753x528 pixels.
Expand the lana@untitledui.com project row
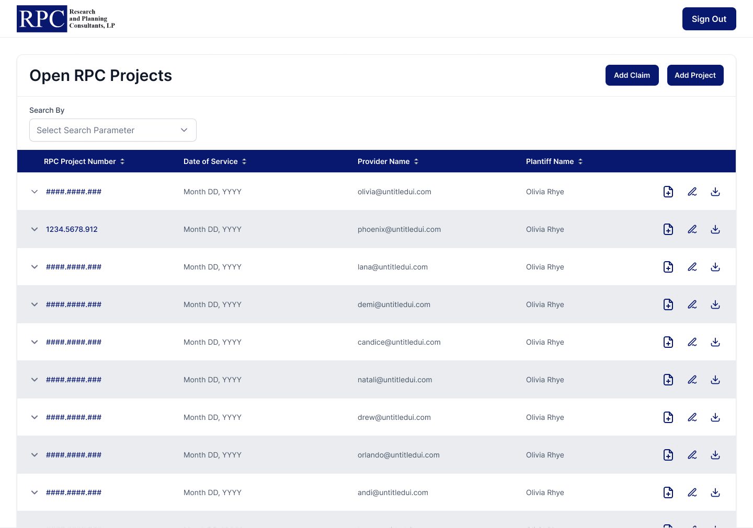tap(35, 267)
